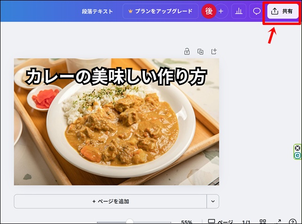This screenshot has width=302, height=224.
Task: Click プランをアップグレード upgrade button
Action: (x=160, y=11)
